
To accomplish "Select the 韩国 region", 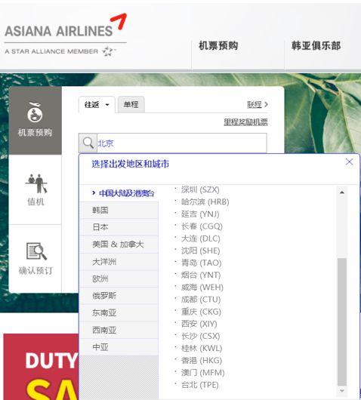I will pyautogui.click(x=119, y=211).
